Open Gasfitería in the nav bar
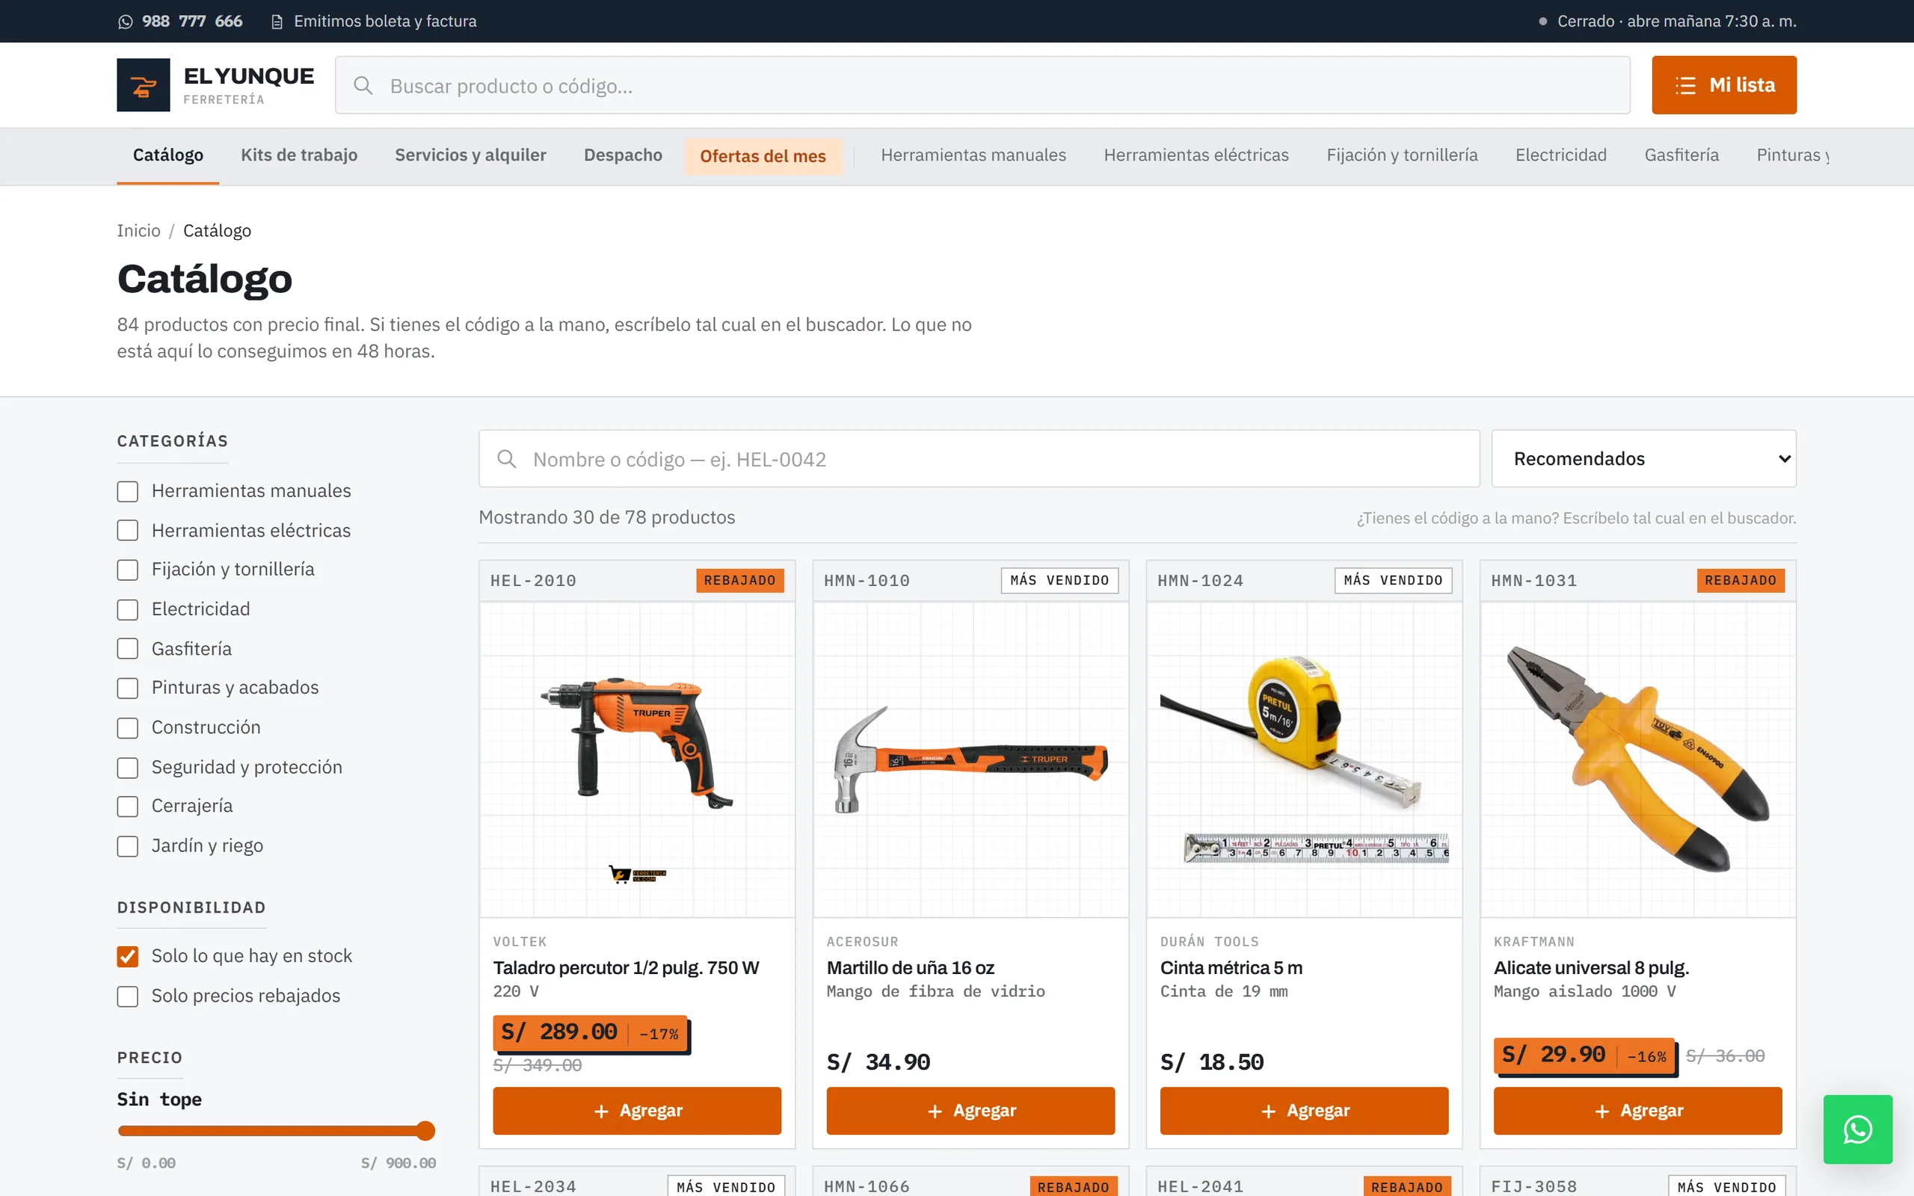 click(x=1681, y=155)
